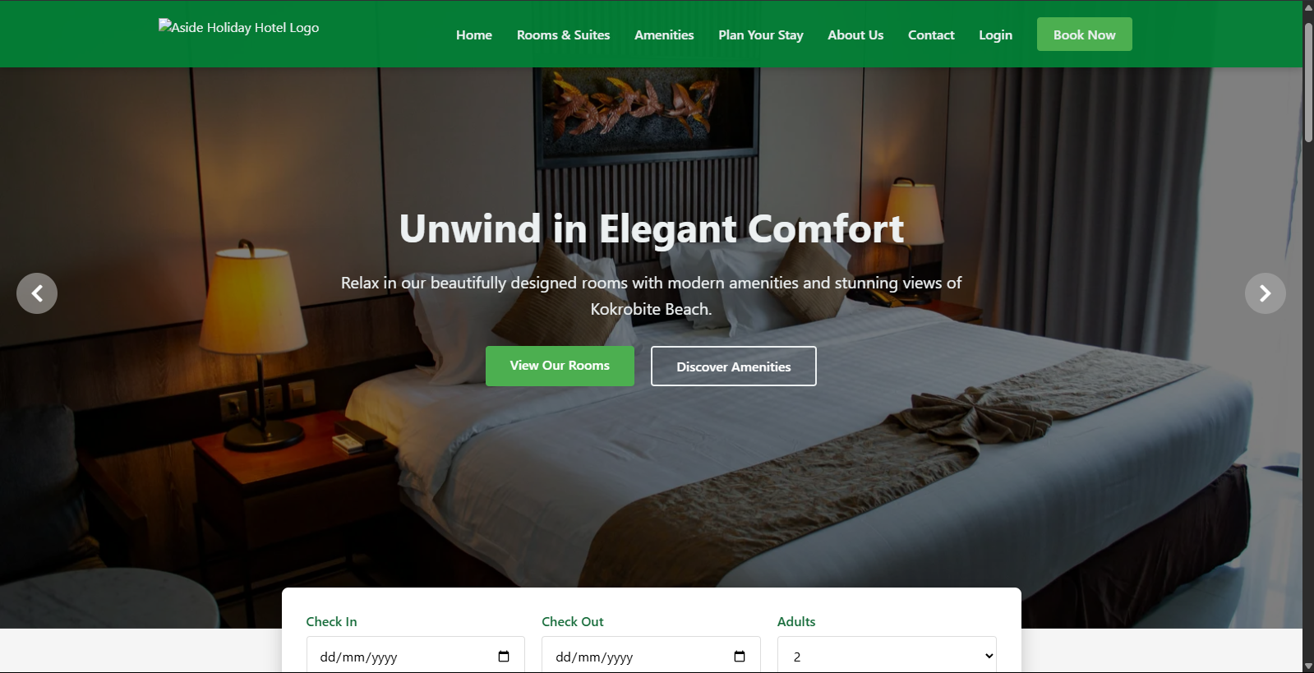This screenshot has height=673, width=1314.
Task: Click the Aside Holiday Hotel logo
Action: pos(239,27)
